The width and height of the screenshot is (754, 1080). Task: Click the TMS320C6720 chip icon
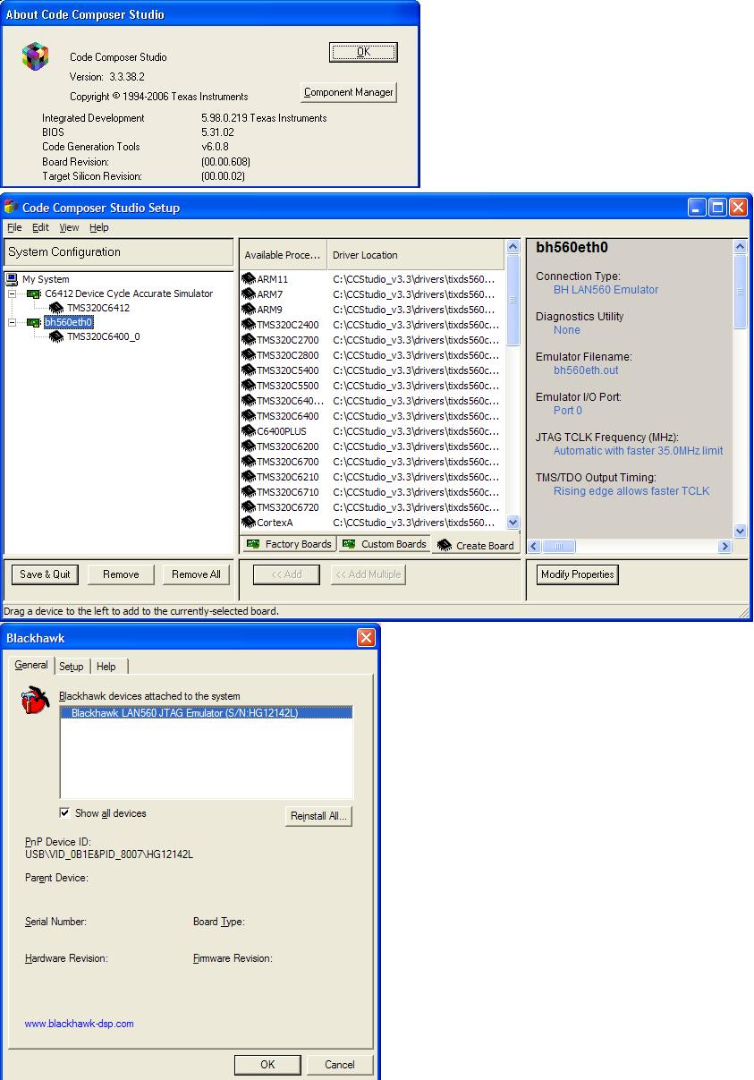coord(249,507)
